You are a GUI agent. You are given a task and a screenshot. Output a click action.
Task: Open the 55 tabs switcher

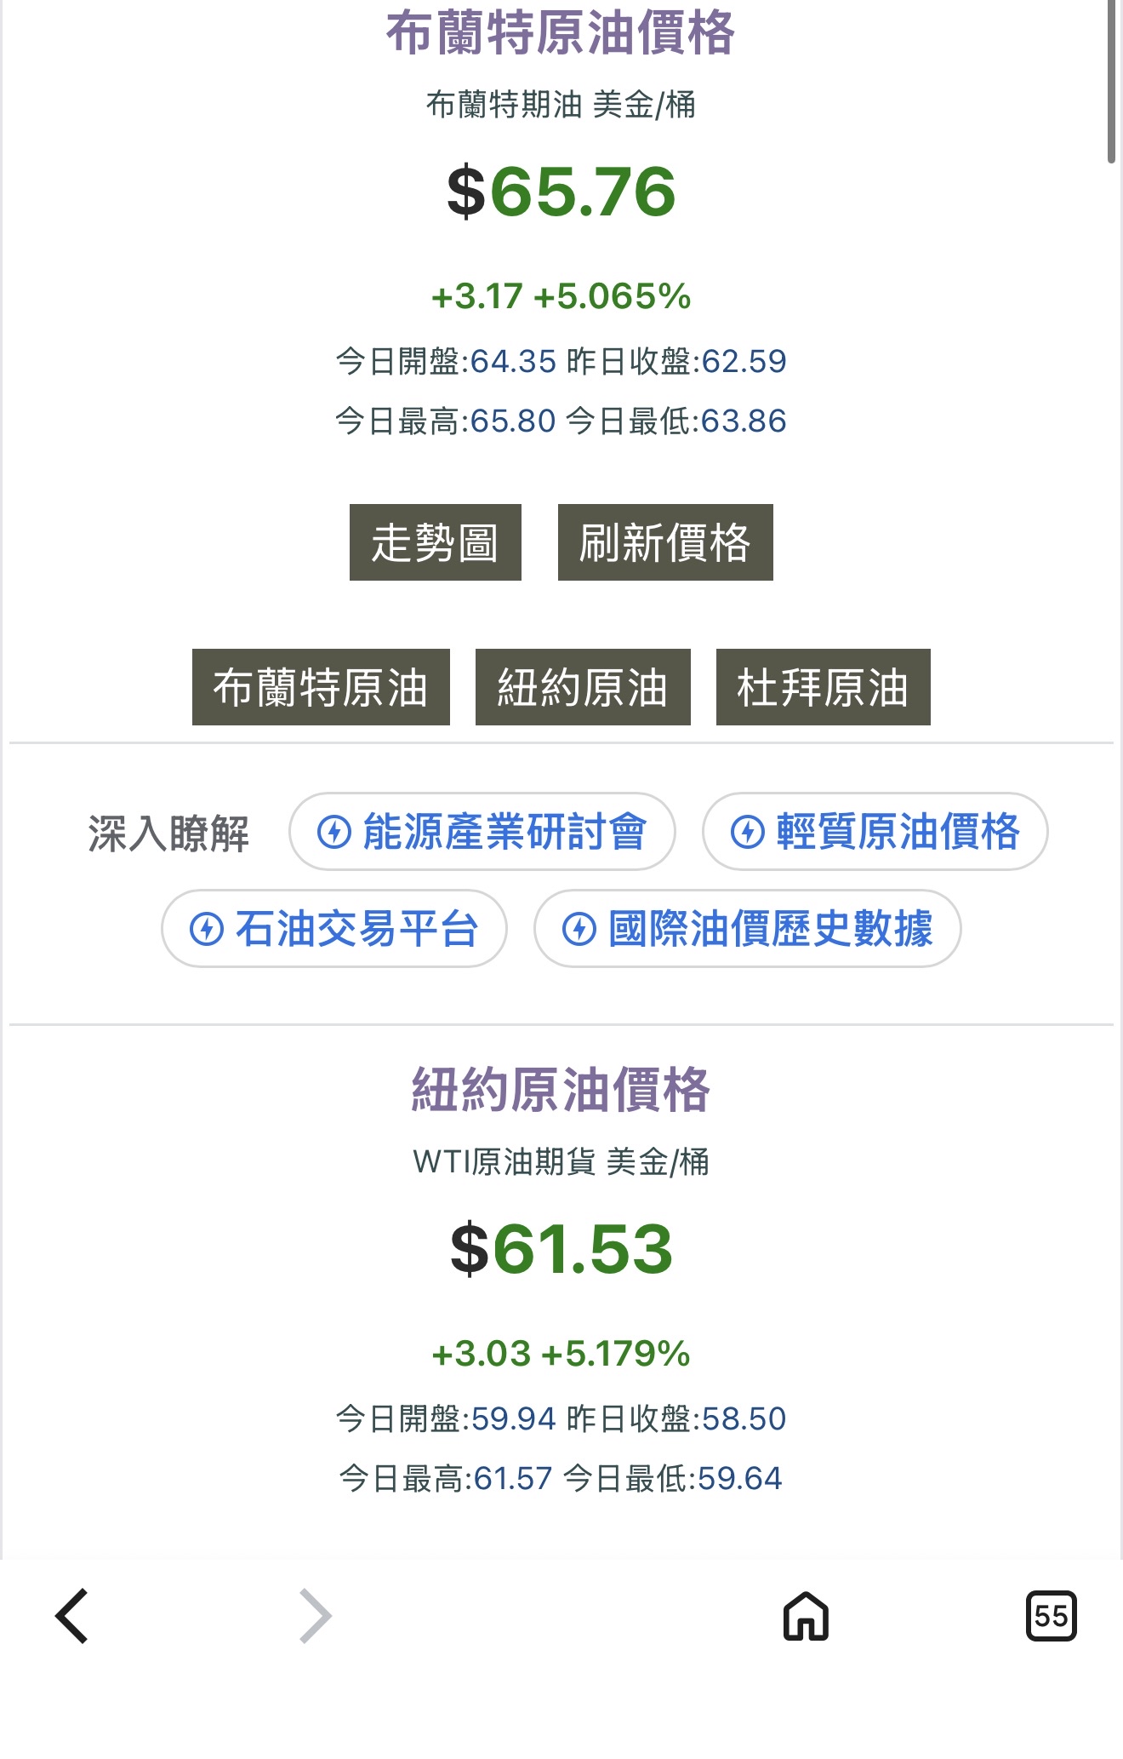click(1051, 1615)
